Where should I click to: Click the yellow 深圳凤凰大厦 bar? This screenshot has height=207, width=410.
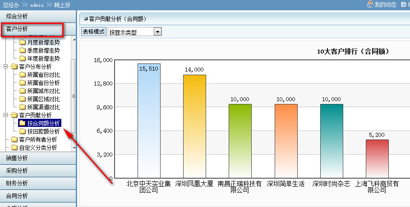(194, 126)
